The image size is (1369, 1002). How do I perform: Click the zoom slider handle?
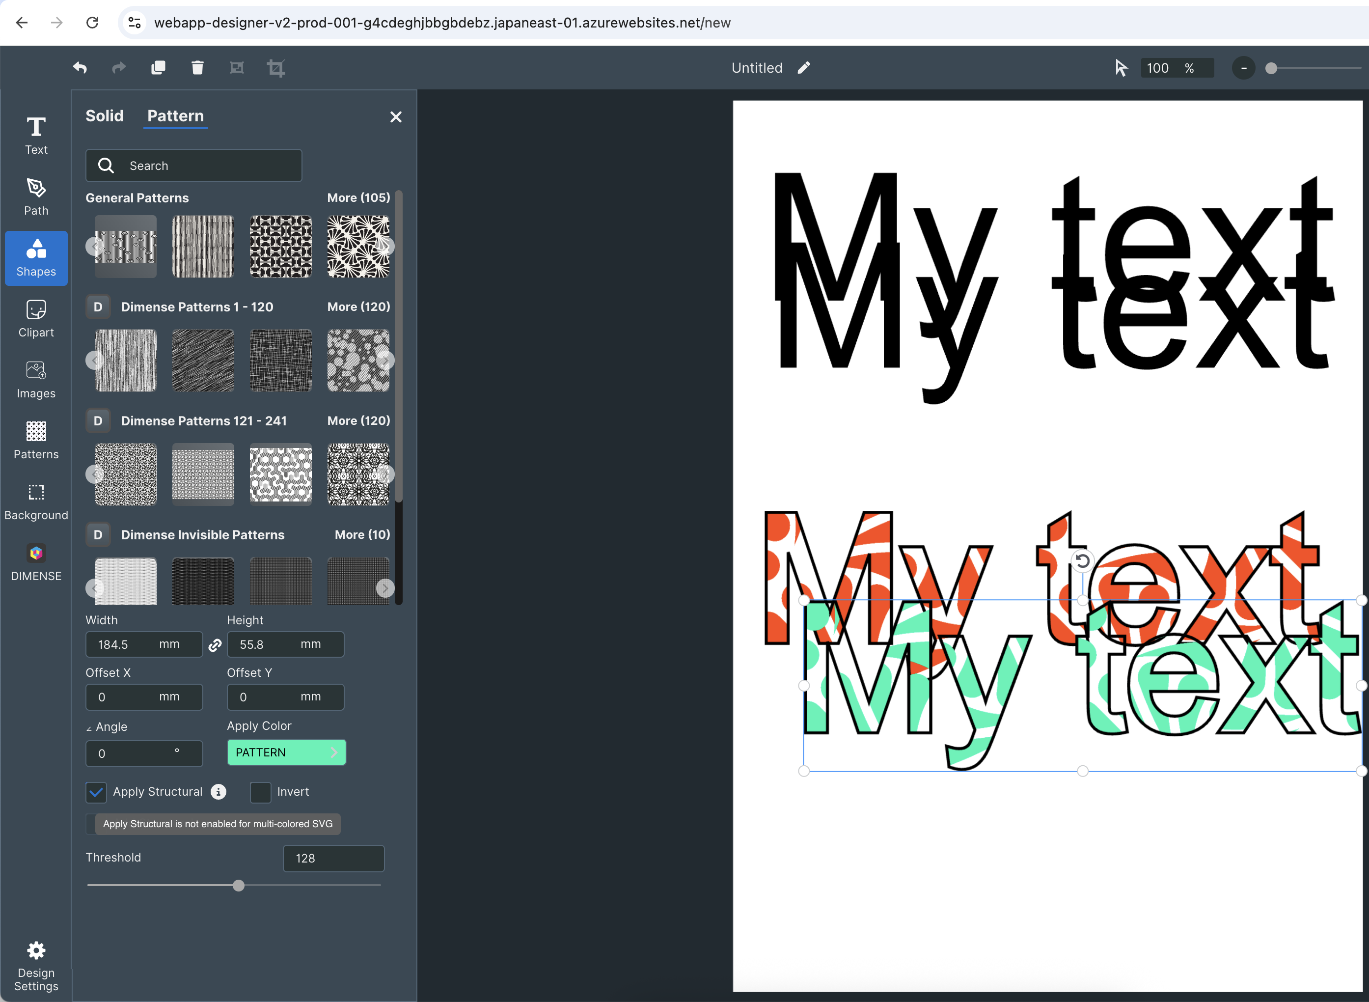tap(1271, 68)
